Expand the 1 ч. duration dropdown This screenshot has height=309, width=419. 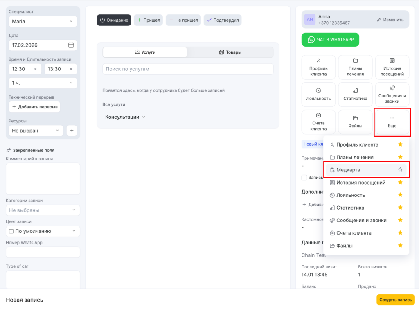tap(43, 83)
